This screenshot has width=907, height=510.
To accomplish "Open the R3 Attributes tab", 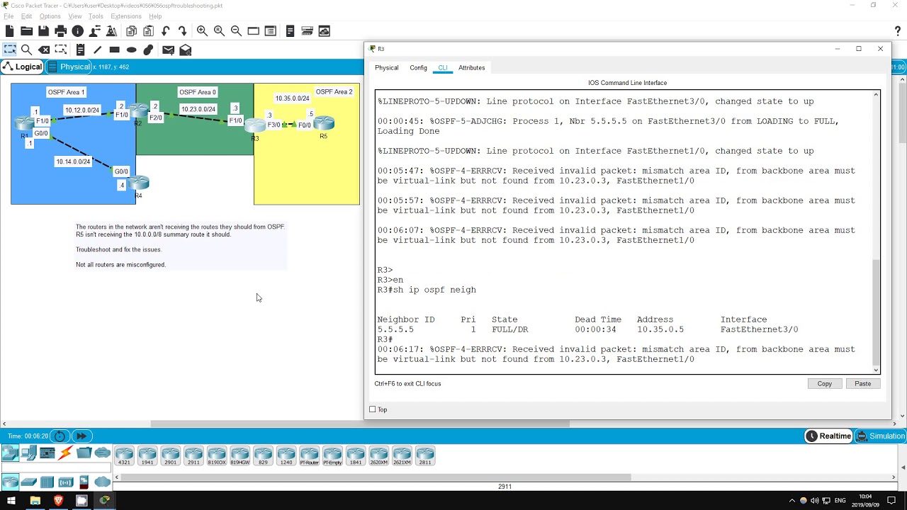I will (x=471, y=68).
